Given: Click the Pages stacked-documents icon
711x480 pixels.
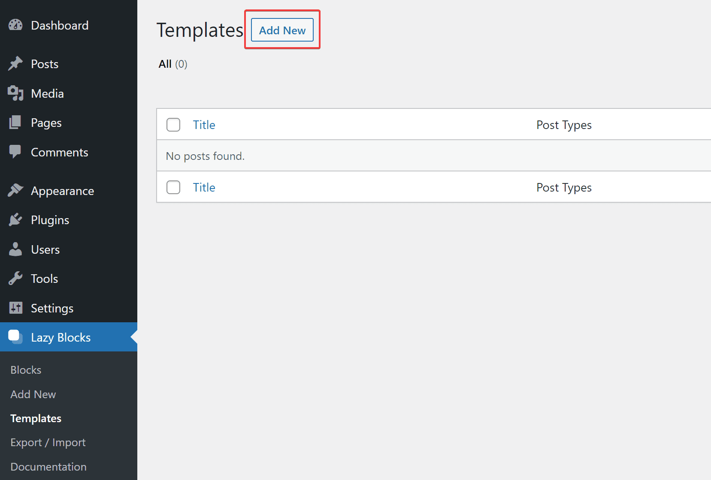Looking at the screenshot, I should 15,123.
